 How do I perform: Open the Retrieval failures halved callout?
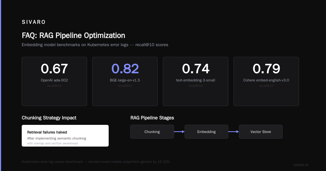coord(65,136)
